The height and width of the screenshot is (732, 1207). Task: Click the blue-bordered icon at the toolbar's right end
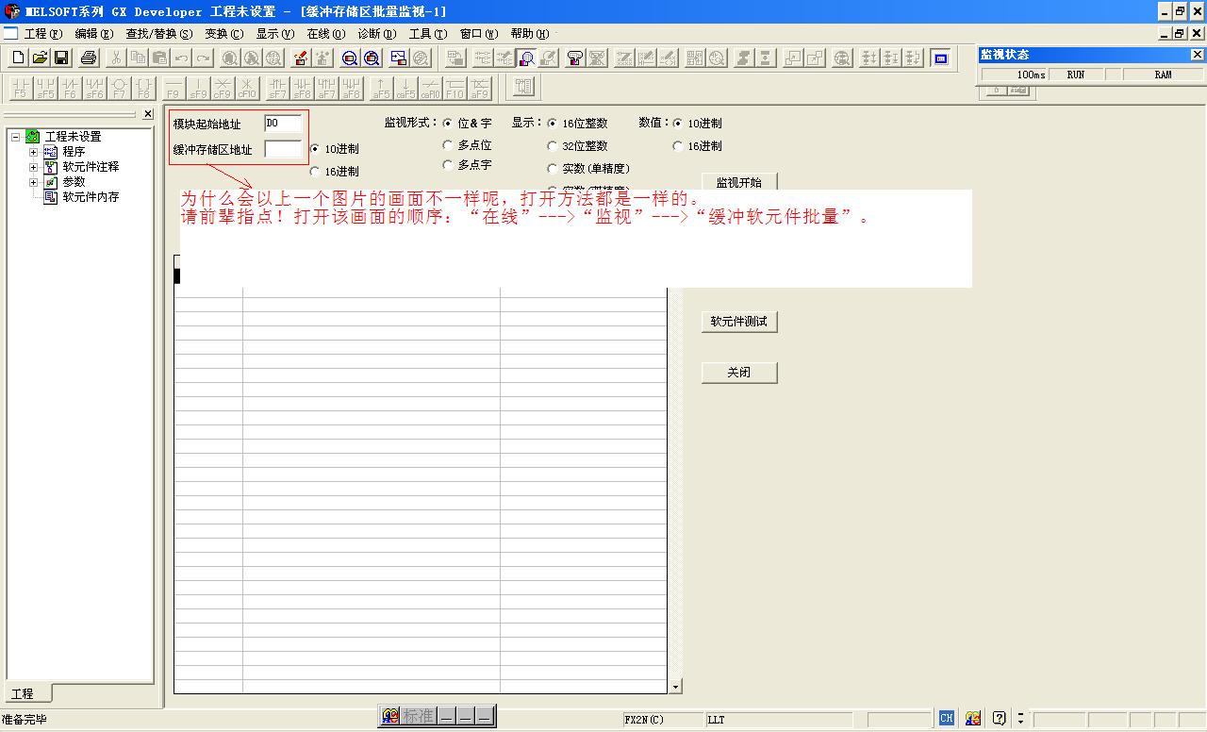pos(940,58)
